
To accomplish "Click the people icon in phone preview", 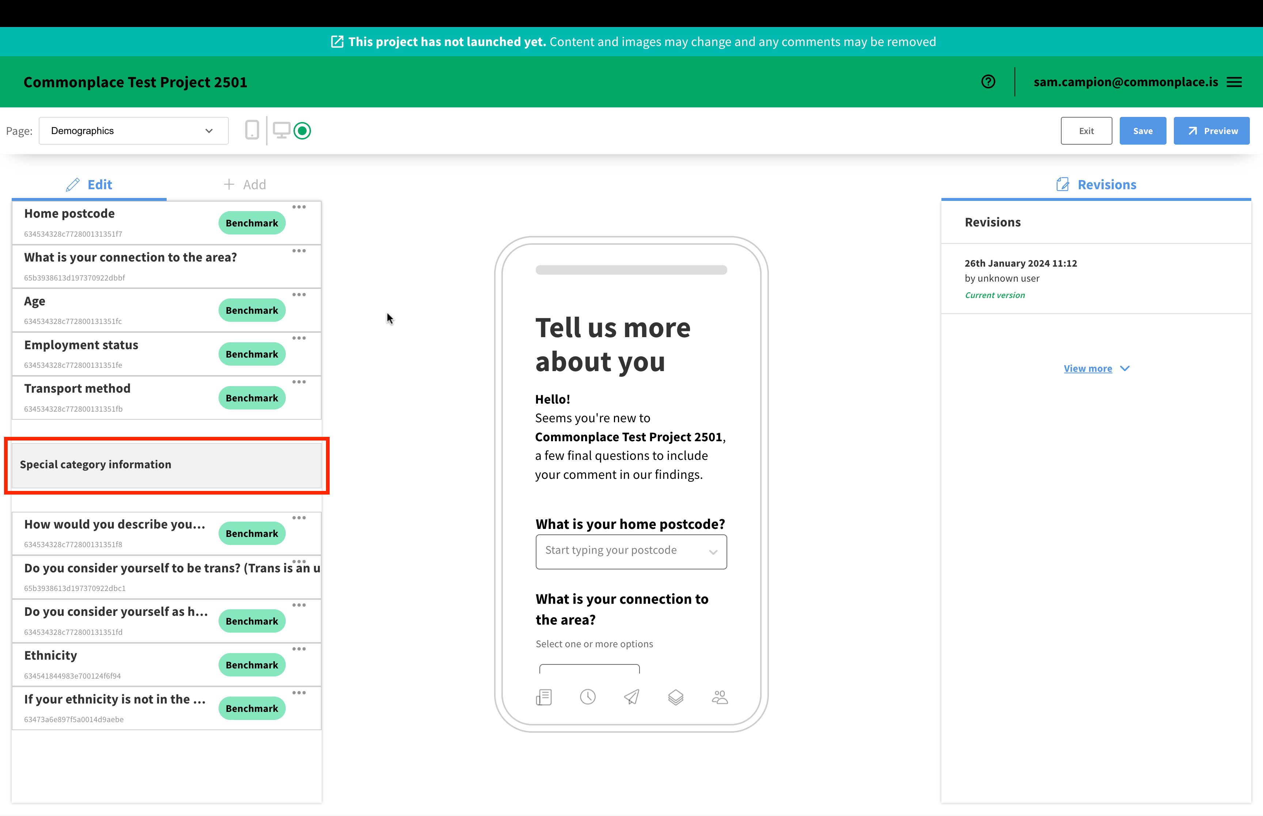I will [719, 697].
